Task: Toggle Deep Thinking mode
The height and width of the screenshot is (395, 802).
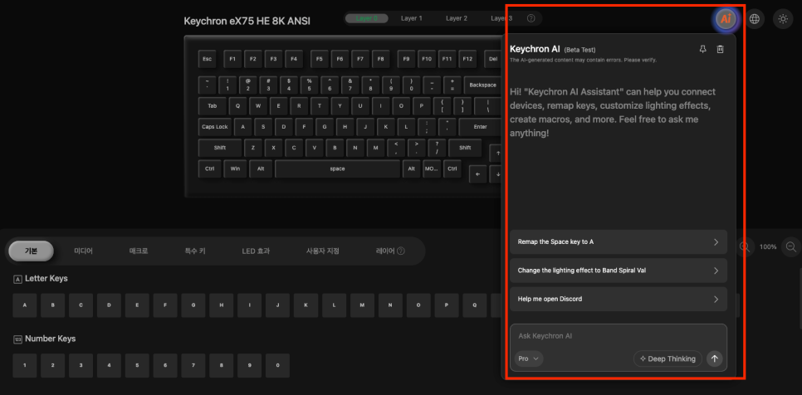Action: click(x=668, y=358)
